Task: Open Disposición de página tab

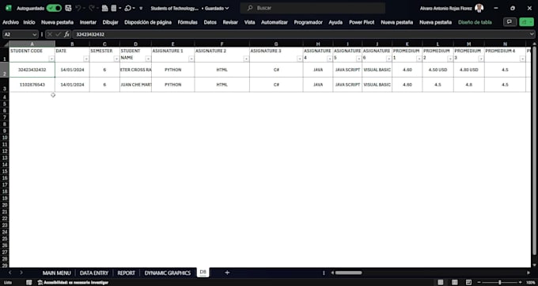Action: click(x=148, y=22)
